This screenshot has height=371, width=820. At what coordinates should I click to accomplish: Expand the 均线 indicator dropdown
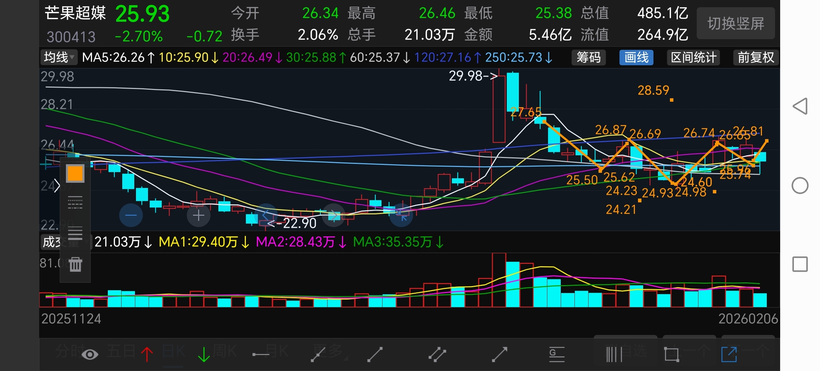point(59,57)
